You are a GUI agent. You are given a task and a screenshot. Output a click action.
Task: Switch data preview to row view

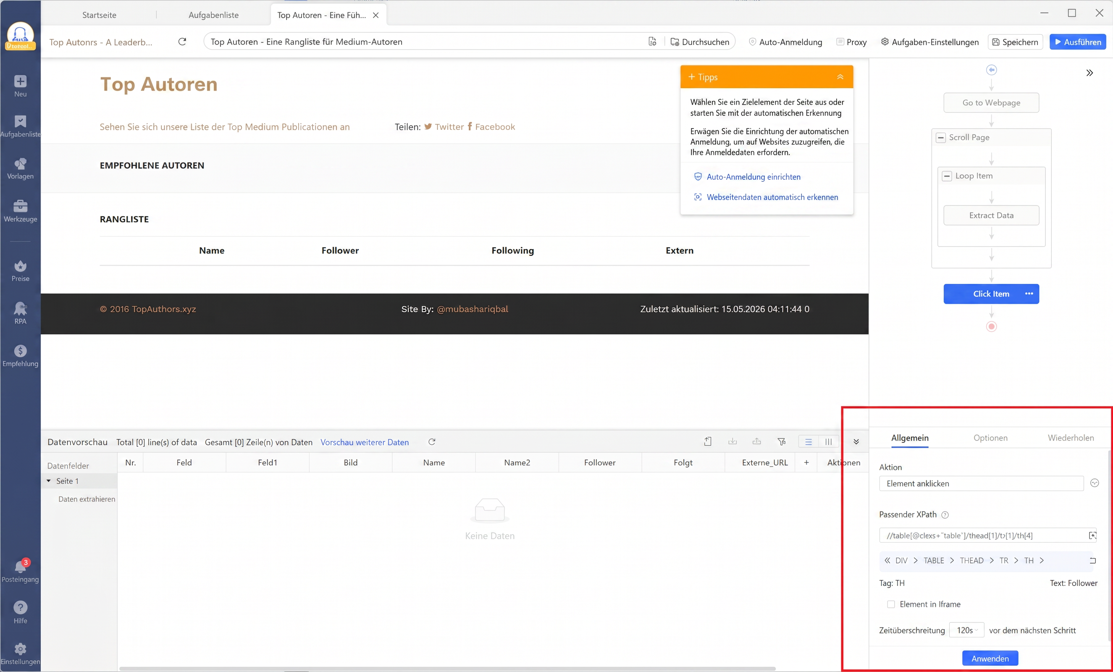point(808,442)
